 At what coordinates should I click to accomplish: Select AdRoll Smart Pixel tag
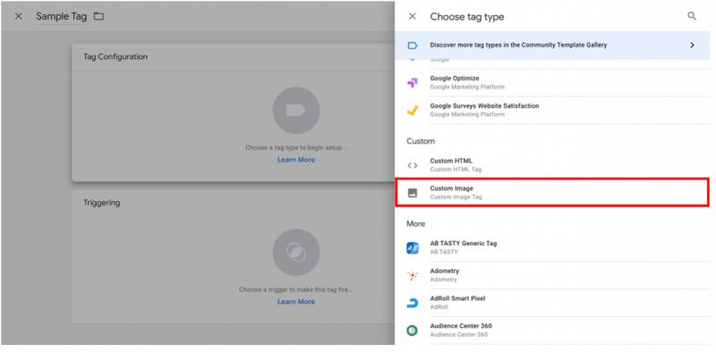pyautogui.click(x=552, y=303)
